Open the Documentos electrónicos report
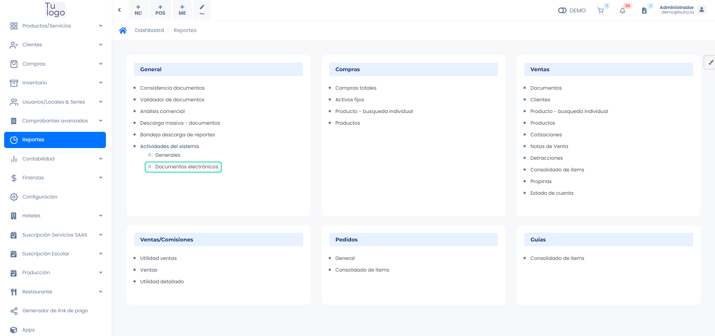 186,166
